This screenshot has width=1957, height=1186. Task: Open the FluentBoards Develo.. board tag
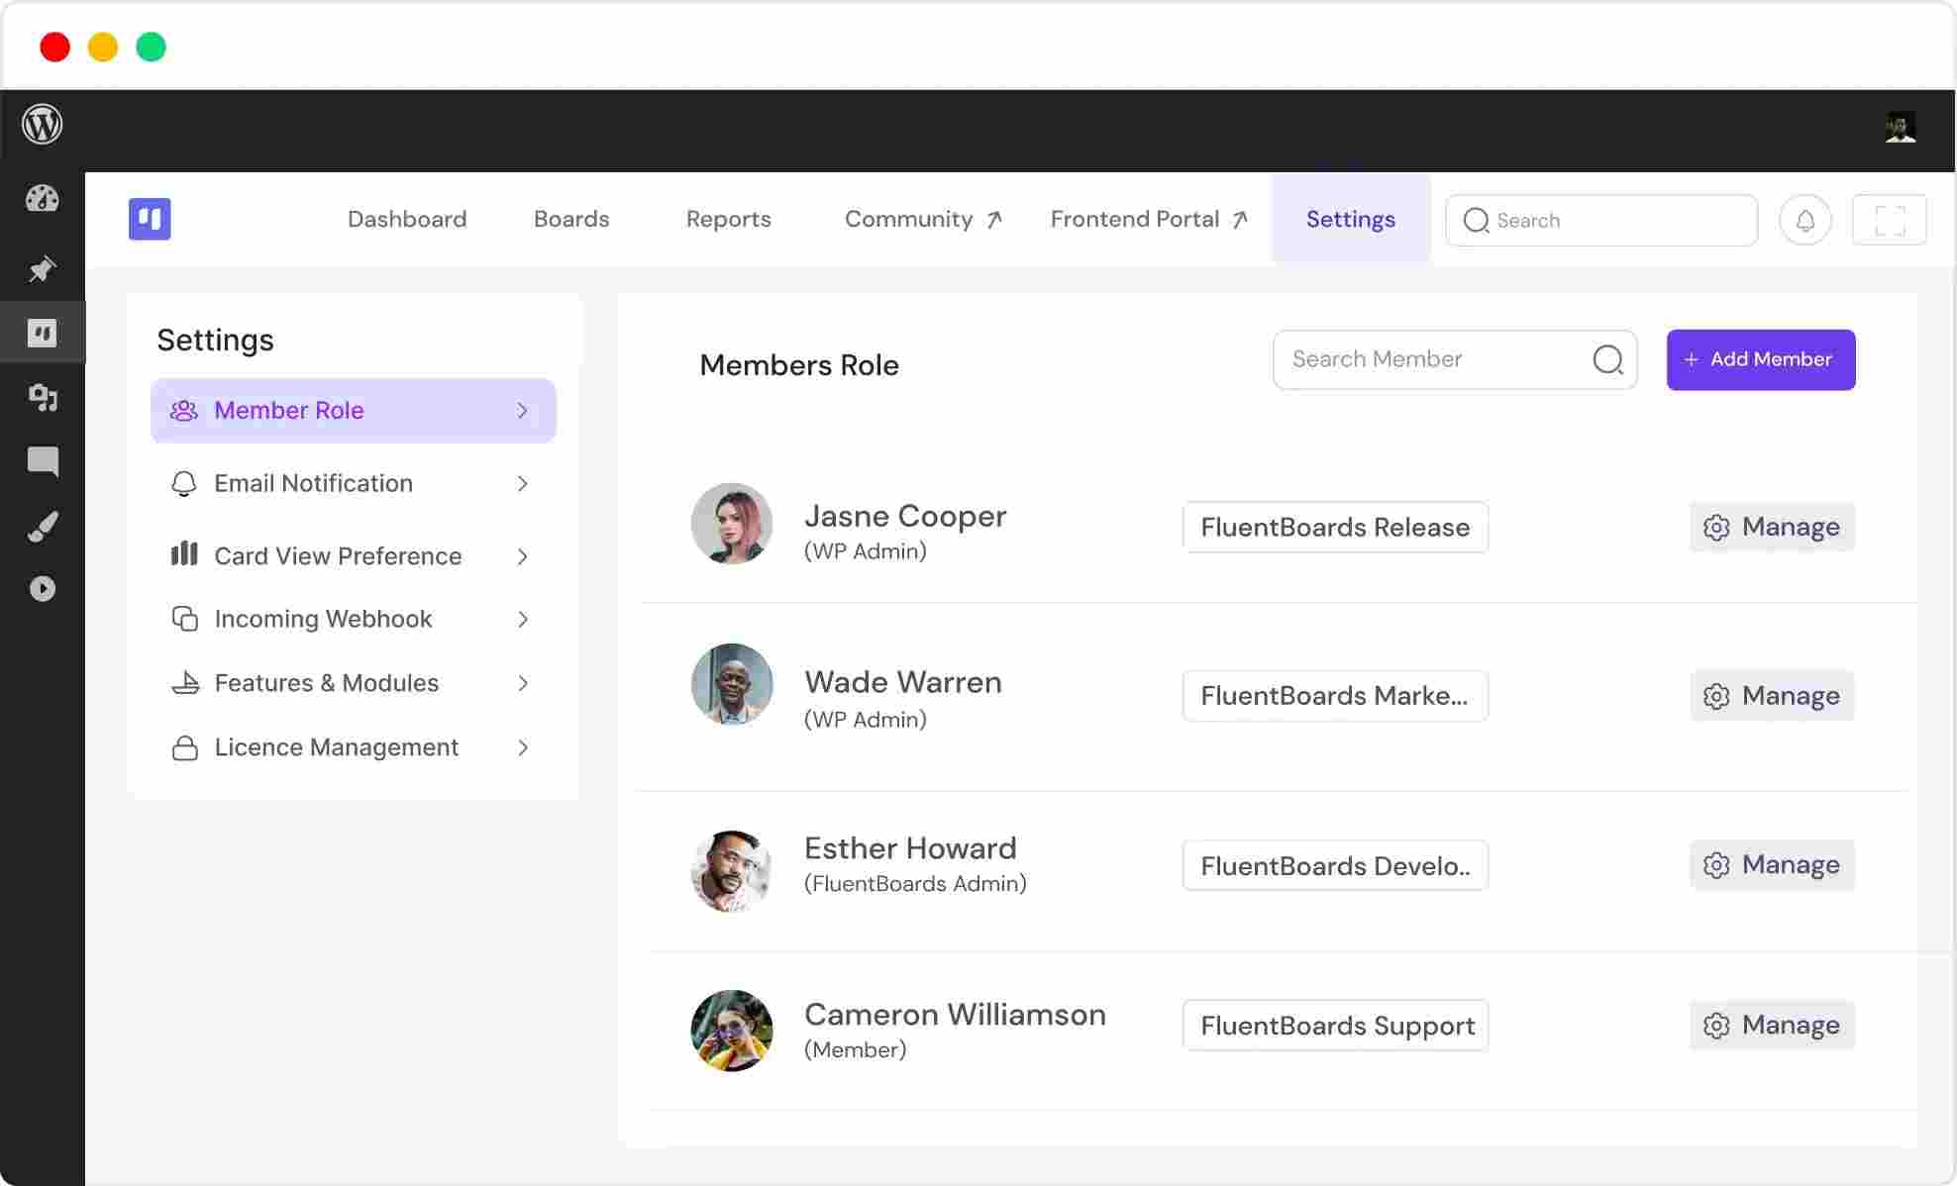point(1335,866)
